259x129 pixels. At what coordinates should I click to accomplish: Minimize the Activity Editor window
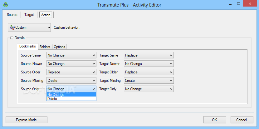[231, 4]
